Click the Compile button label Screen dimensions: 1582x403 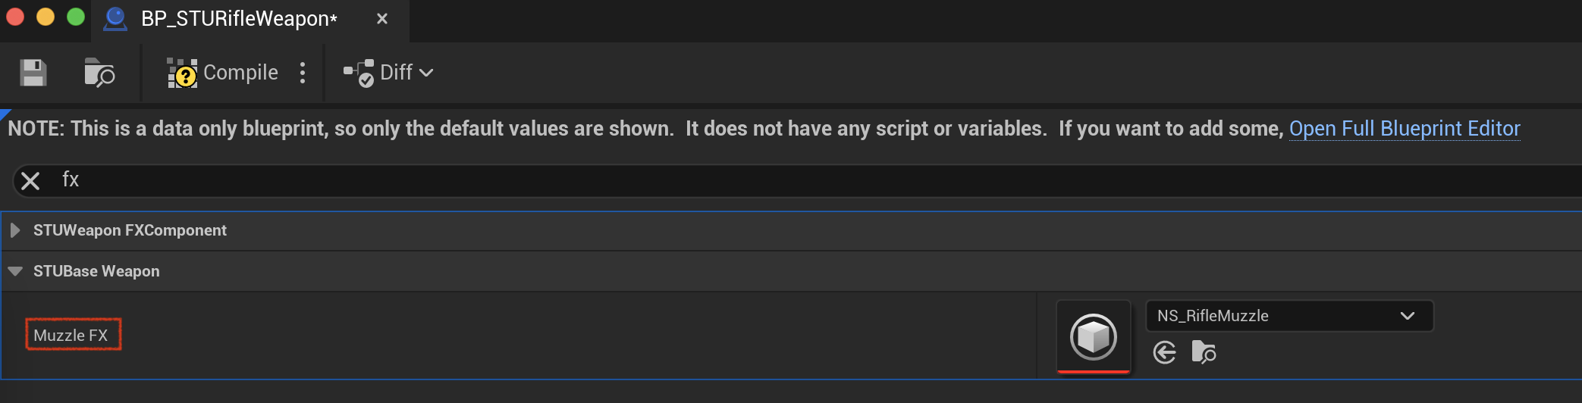(x=240, y=73)
